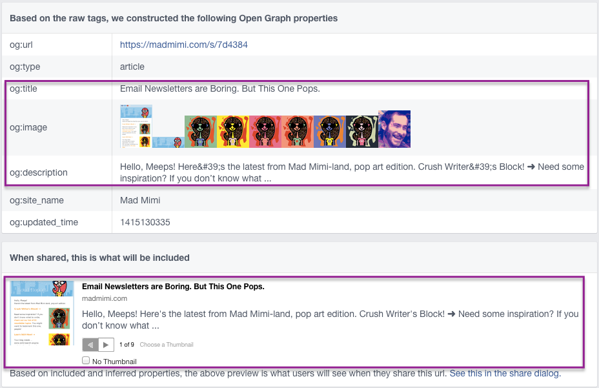Click the og:site_name value 'Mad Mimi'
Viewport: 599px width, 388px height.
click(140, 200)
